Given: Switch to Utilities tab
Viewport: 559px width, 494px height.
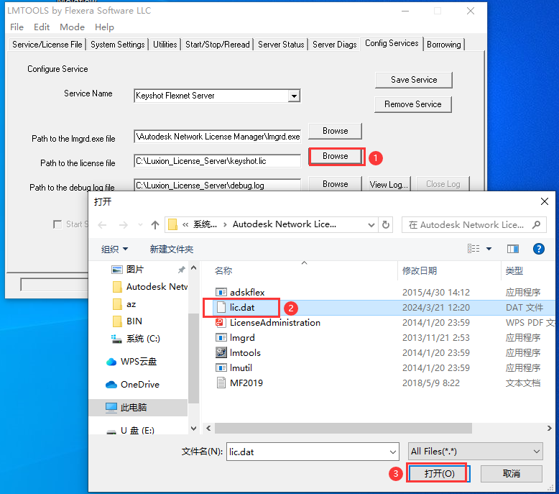Looking at the screenshot, I should point(165,45).
